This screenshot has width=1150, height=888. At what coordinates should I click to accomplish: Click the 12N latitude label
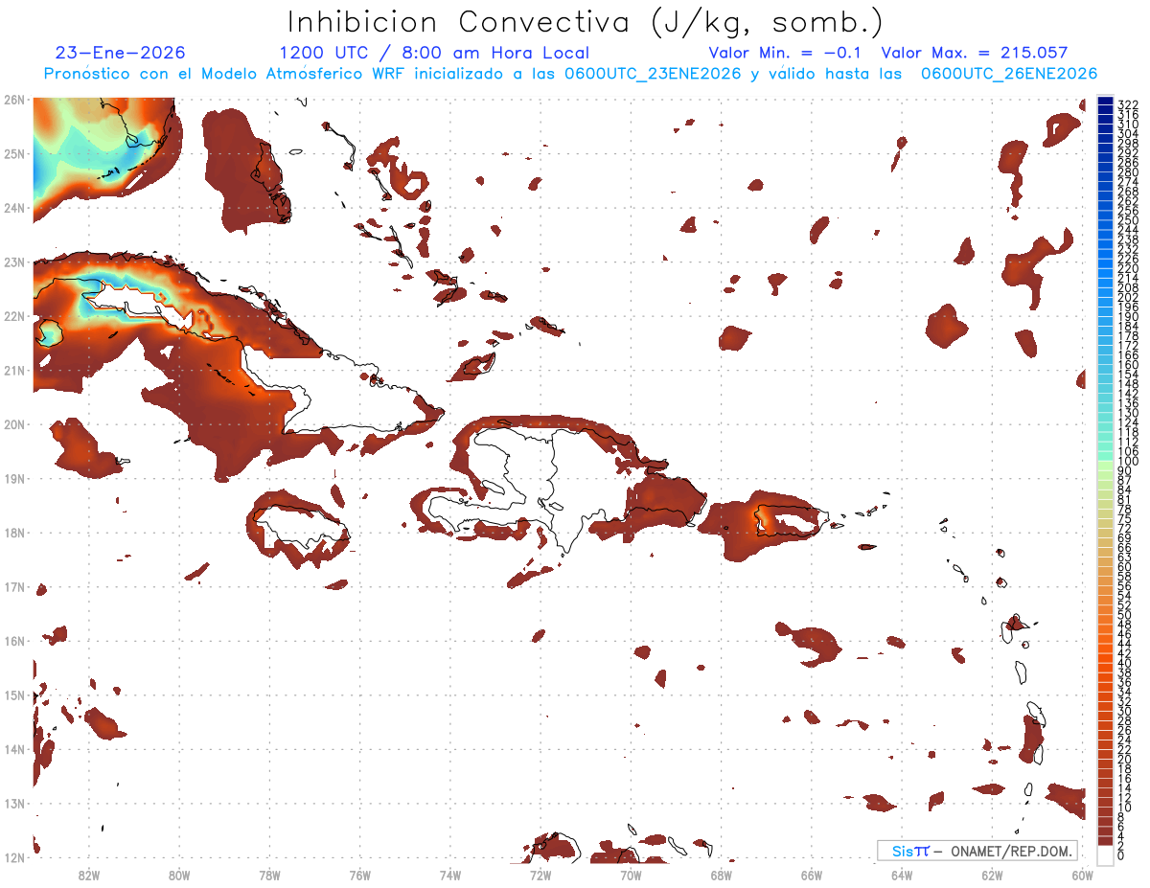click(x=14, y=857)
